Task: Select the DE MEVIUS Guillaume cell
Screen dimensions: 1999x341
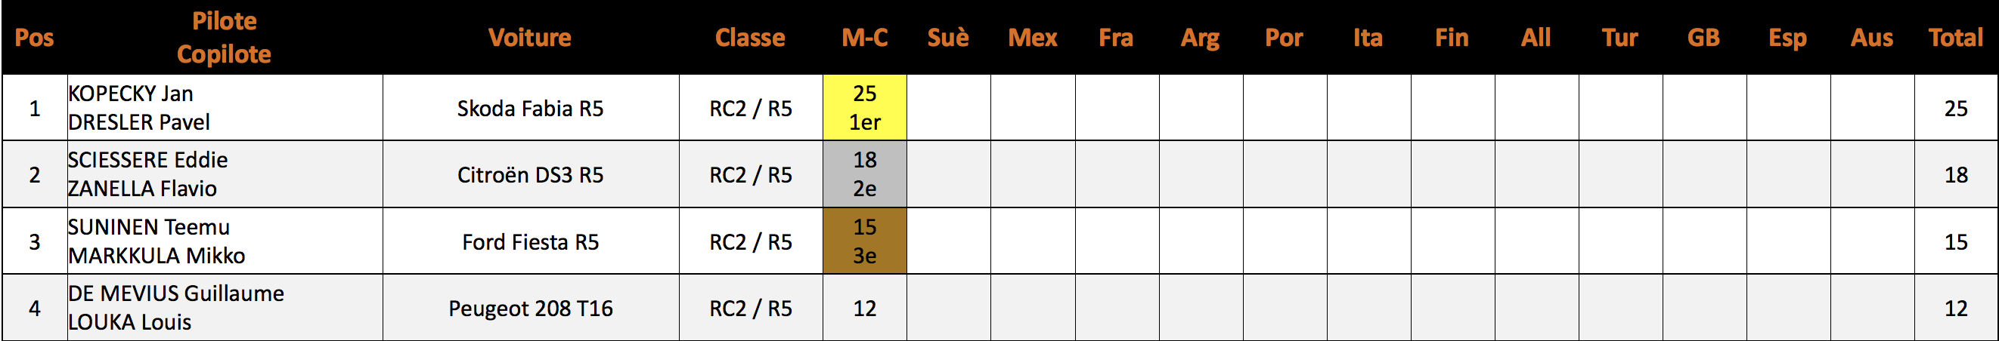Action: [225, 308]
